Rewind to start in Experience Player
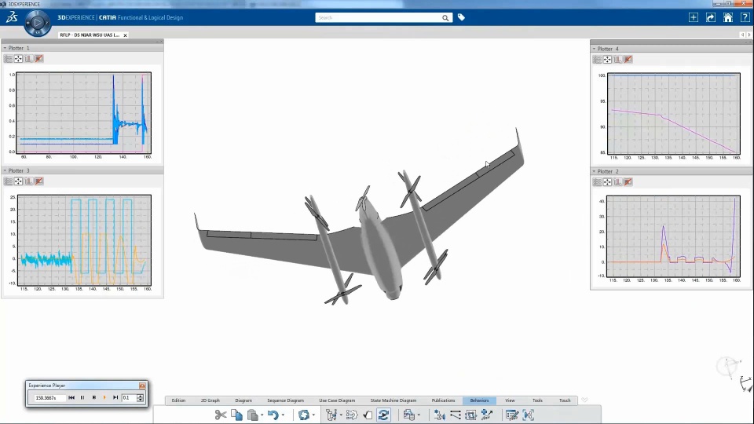 [x=71, y=397]
